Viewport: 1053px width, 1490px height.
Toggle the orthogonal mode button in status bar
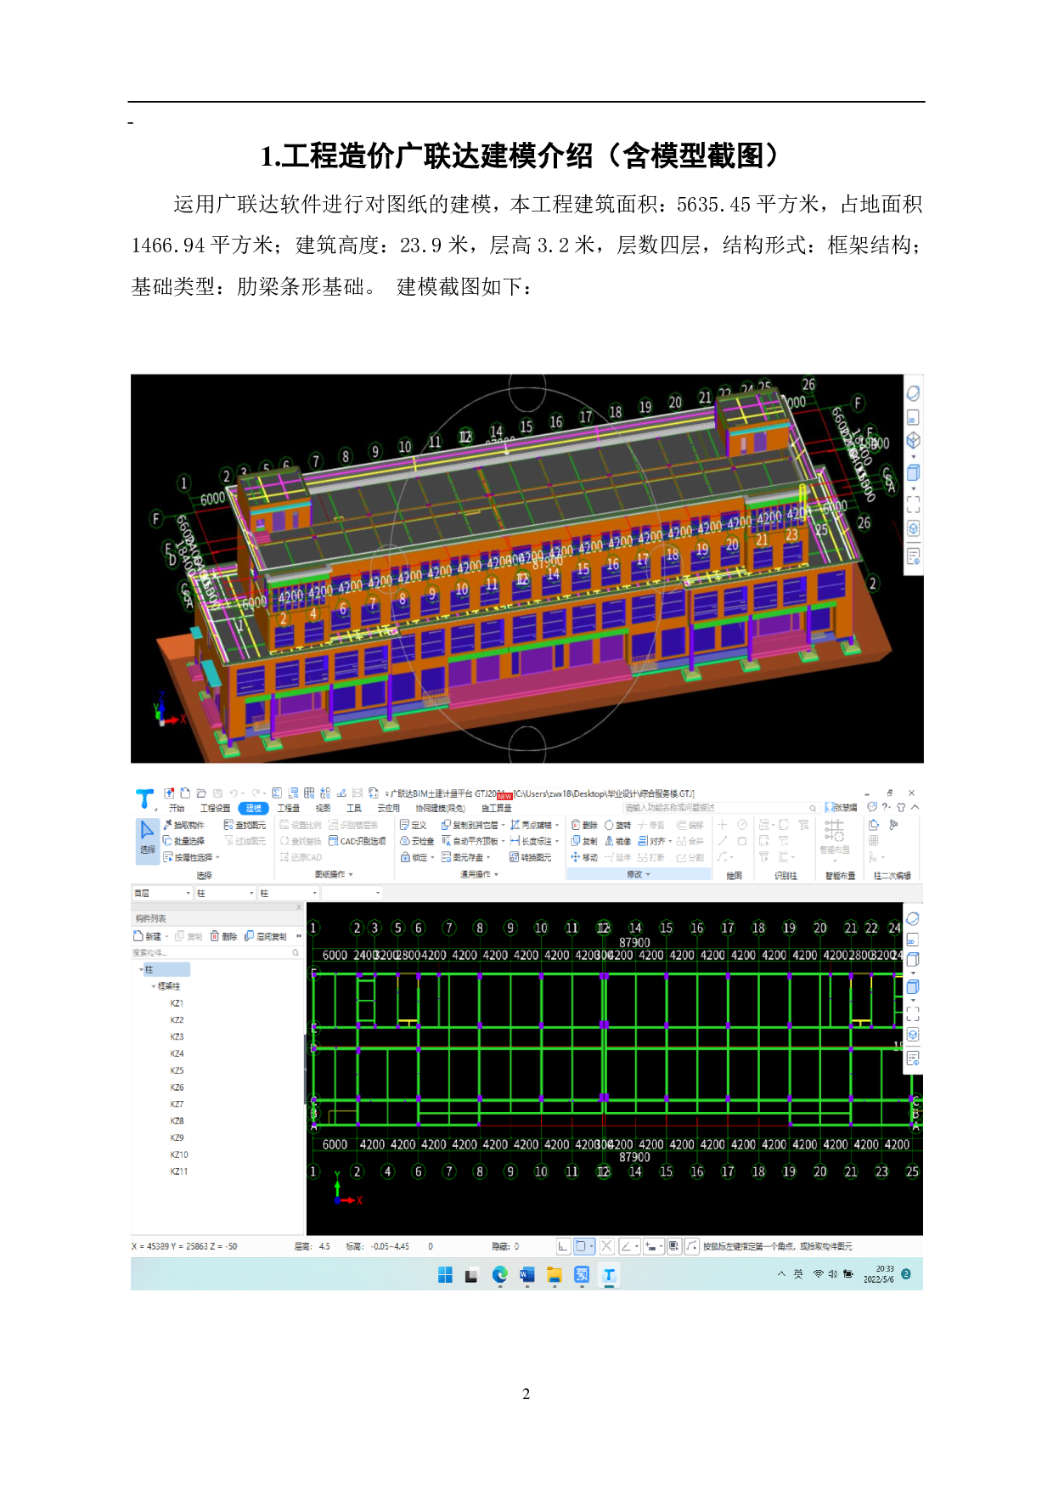[563, 1246]
